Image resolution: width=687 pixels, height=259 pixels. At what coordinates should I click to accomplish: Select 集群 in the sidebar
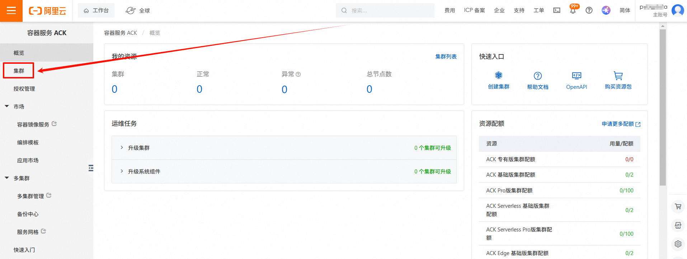pos(19,71)
